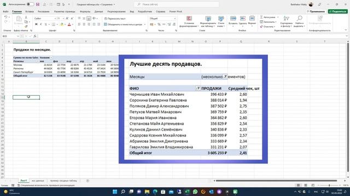Increase font size with larger A icon
This screenshot has width=350, height=196.
click(x=67, y=19)
